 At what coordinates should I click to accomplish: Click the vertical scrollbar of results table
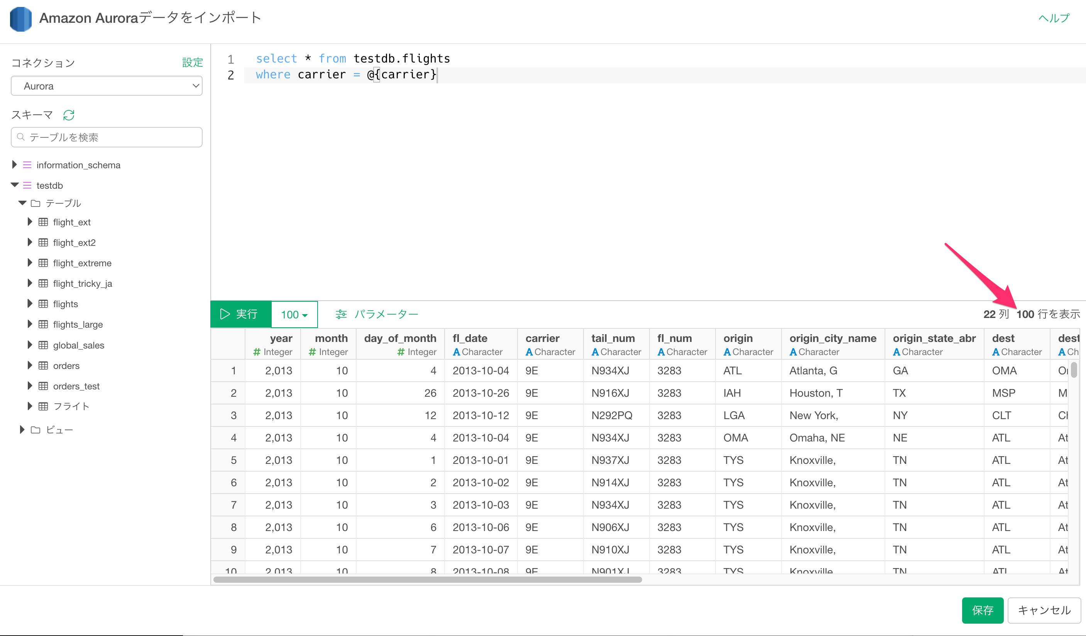(x=1074, y=370)
